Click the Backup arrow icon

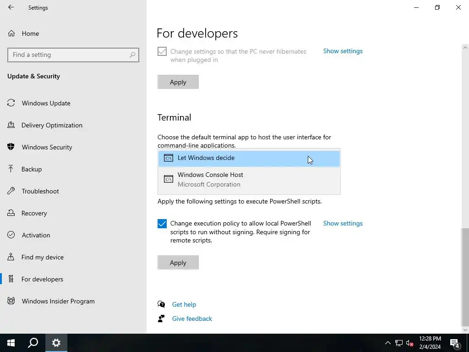click(x=11, y=169)
